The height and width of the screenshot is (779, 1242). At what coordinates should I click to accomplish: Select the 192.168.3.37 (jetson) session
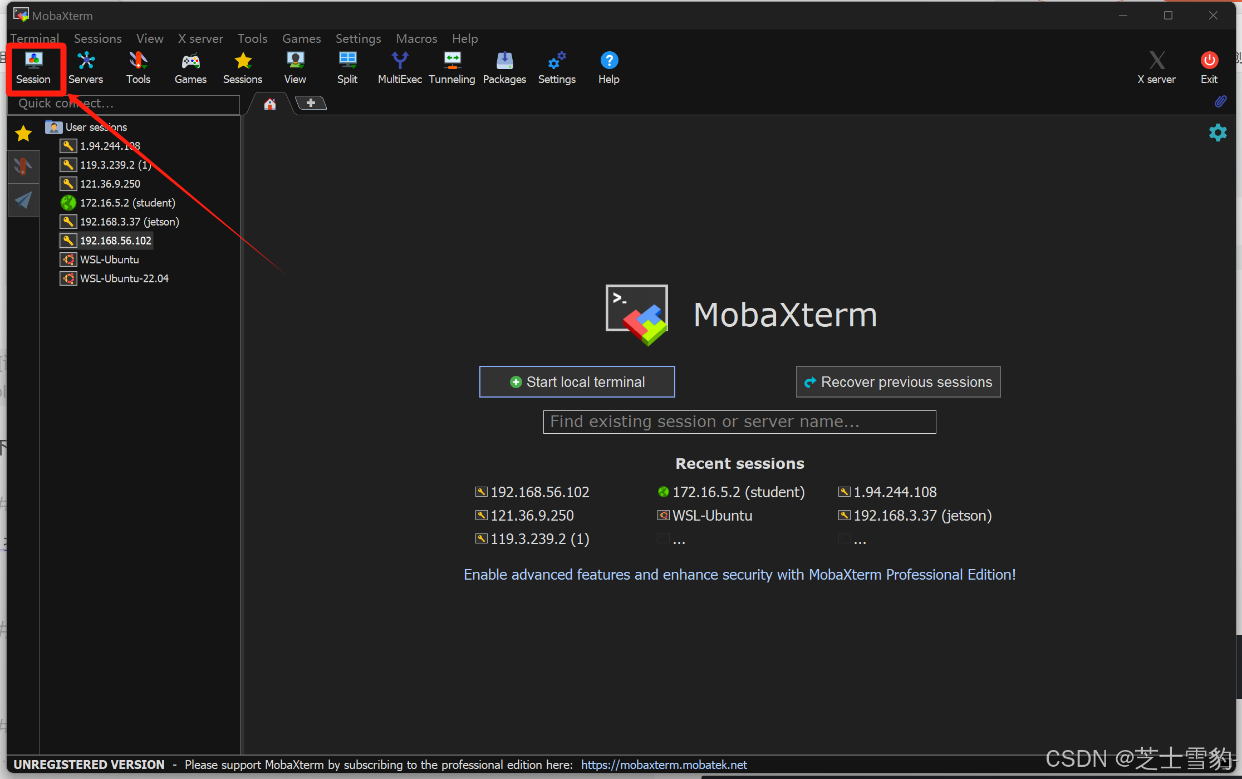click(x=129, y=222)
